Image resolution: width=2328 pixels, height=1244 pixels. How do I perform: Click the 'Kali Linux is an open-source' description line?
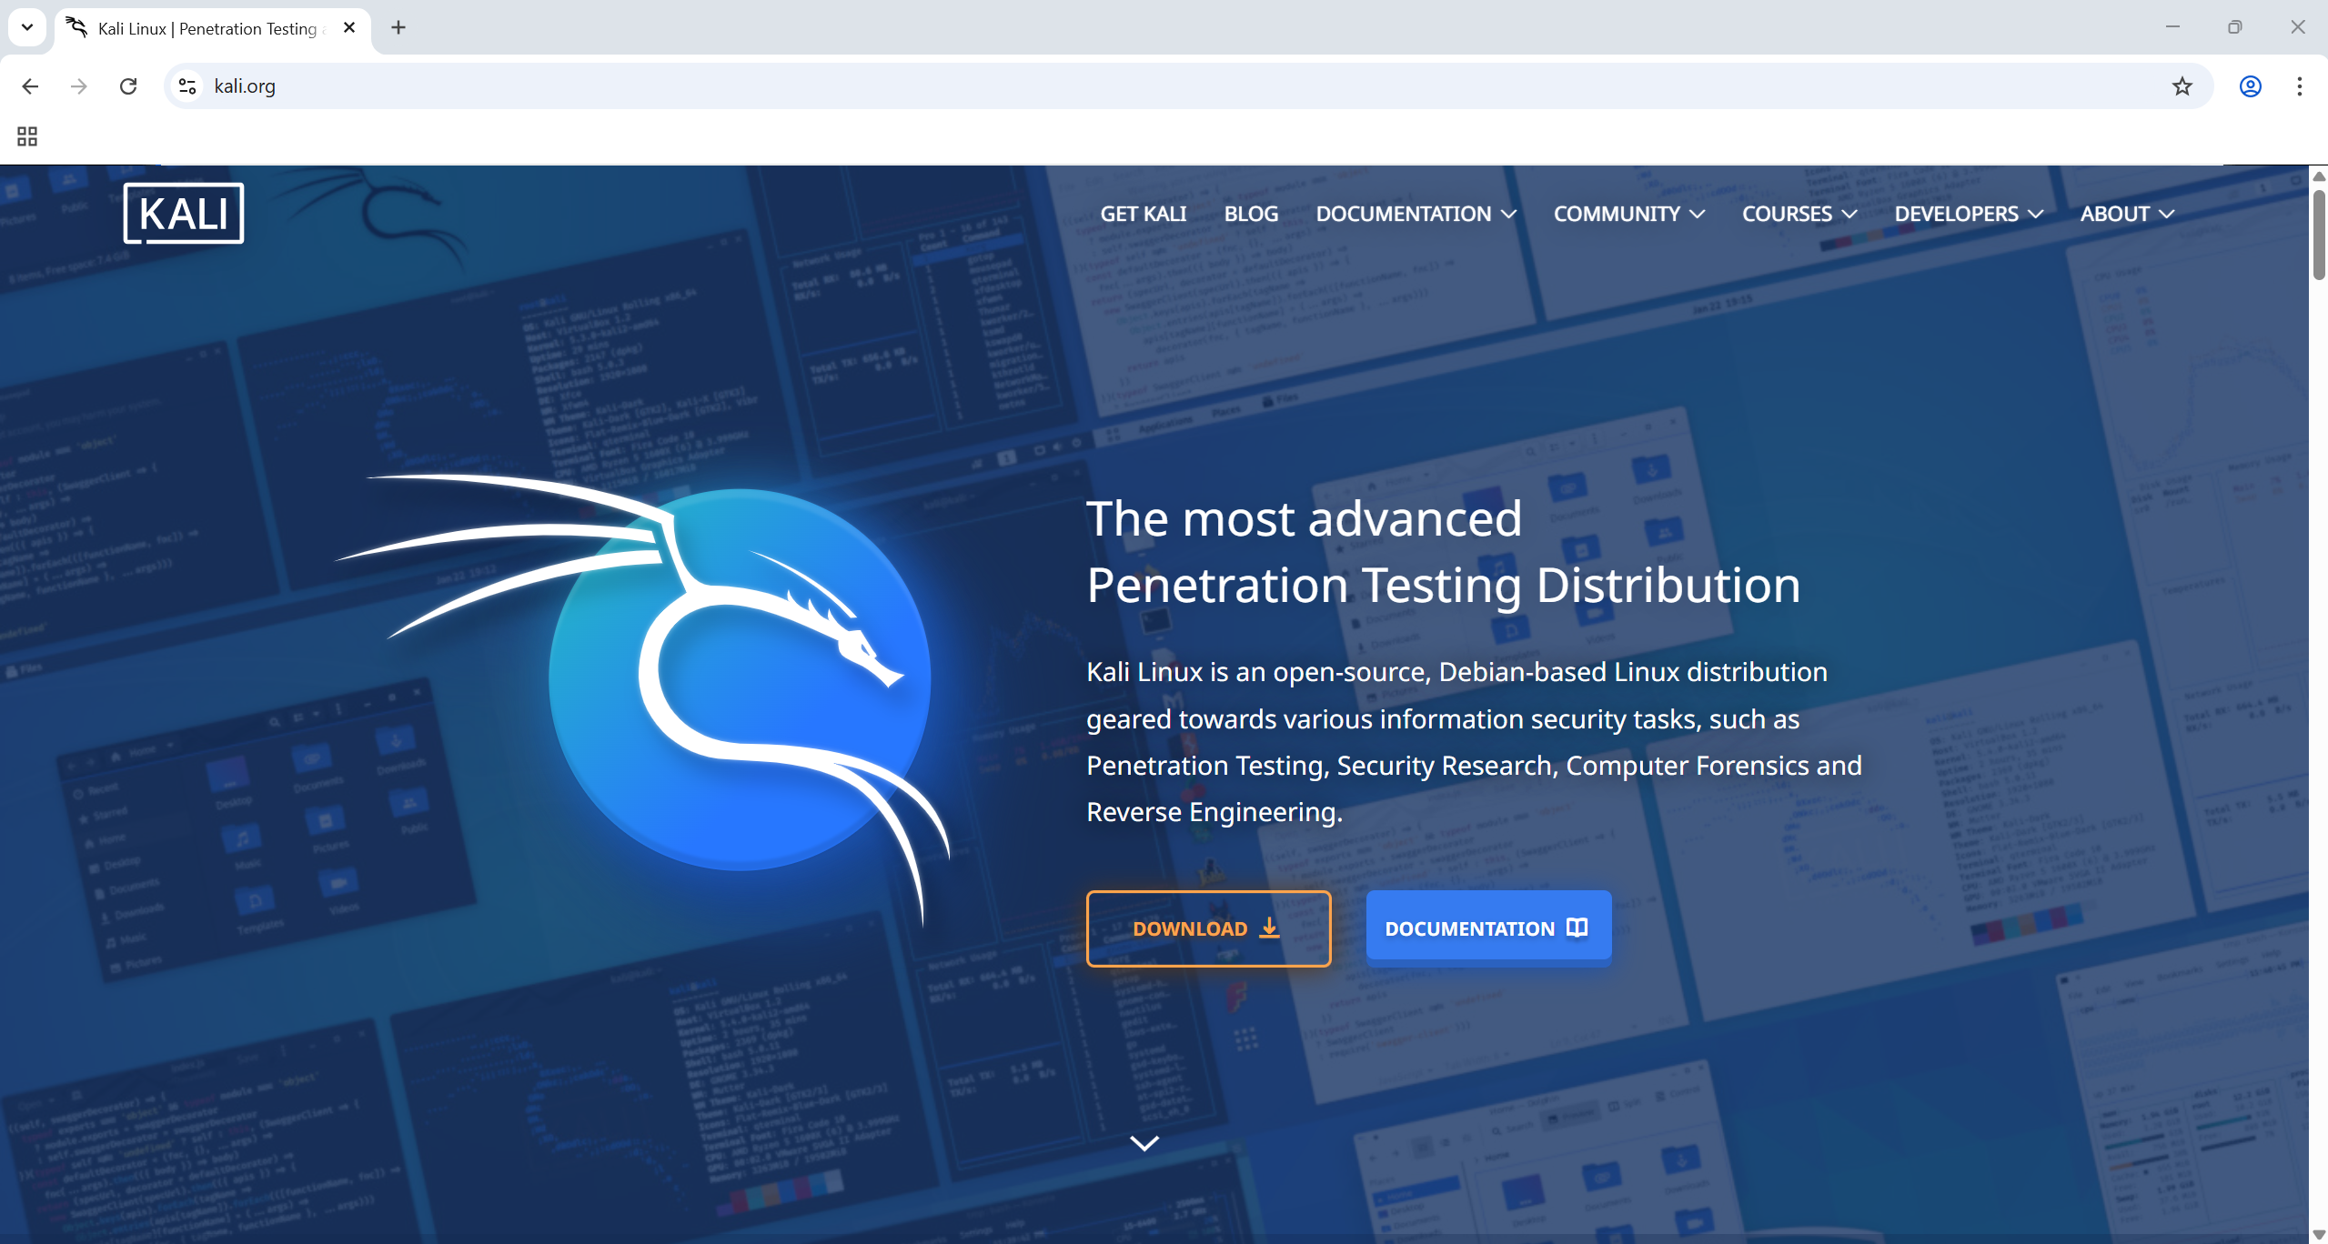pyautogui.click(x=1456, y=672)
